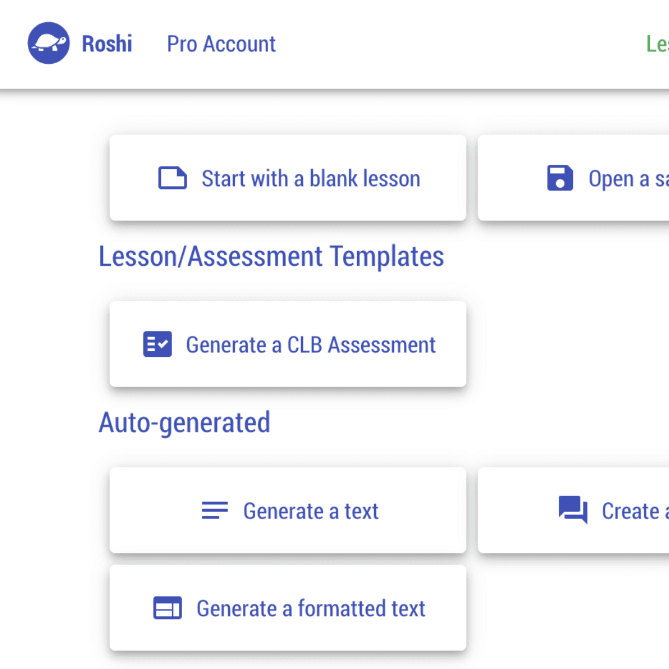Click the Lesson/Assessment Templates heading
This screenshot has height=669, width=669.
[x=271, y=256]
